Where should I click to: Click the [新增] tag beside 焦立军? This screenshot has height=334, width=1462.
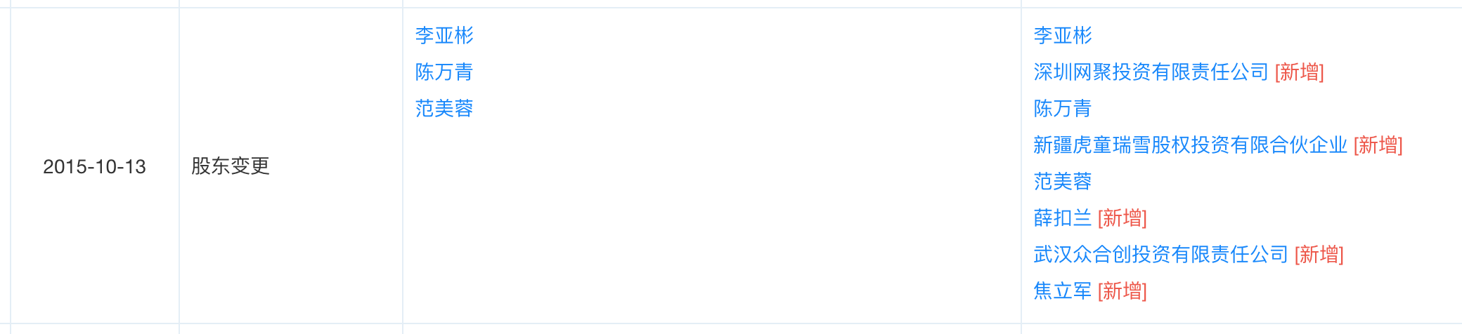pyautogui.click(x=1122, y=290)
